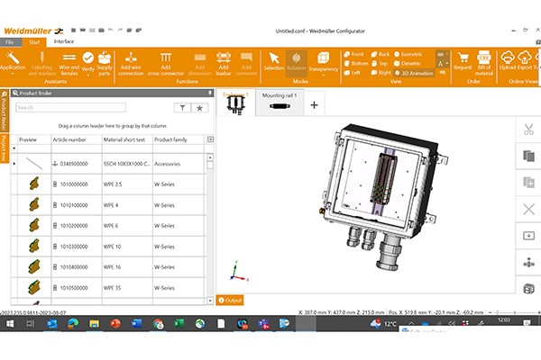The width and height of the screenshot is (541, 360).
Task: Select the WPE 35 row
Action: pyautogui.click(x=108, y=288)
